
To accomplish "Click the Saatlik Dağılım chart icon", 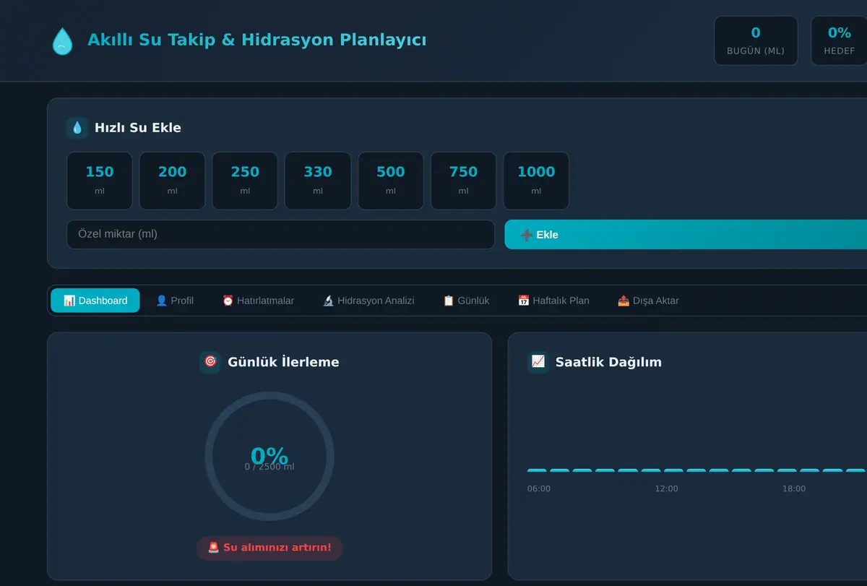I will (538, 362).
